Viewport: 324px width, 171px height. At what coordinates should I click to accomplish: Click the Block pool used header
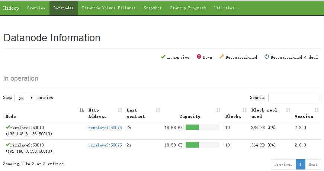[x=264, y=113]
